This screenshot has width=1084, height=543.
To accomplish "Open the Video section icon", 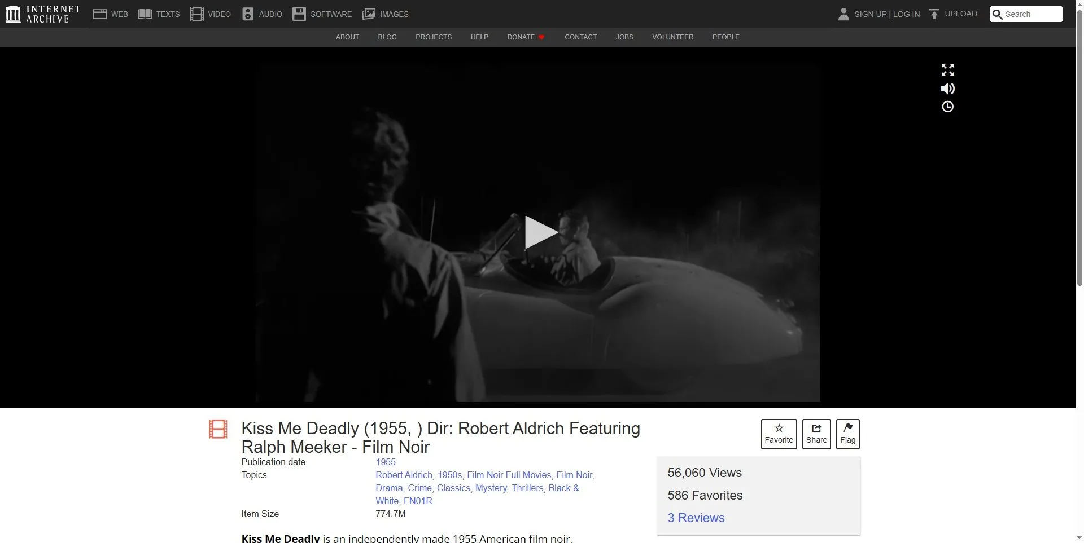I will (x=196, y=14).
